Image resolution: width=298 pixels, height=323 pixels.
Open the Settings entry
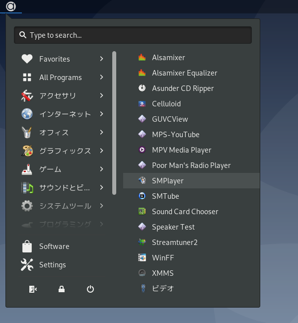(x=63, y=265)
